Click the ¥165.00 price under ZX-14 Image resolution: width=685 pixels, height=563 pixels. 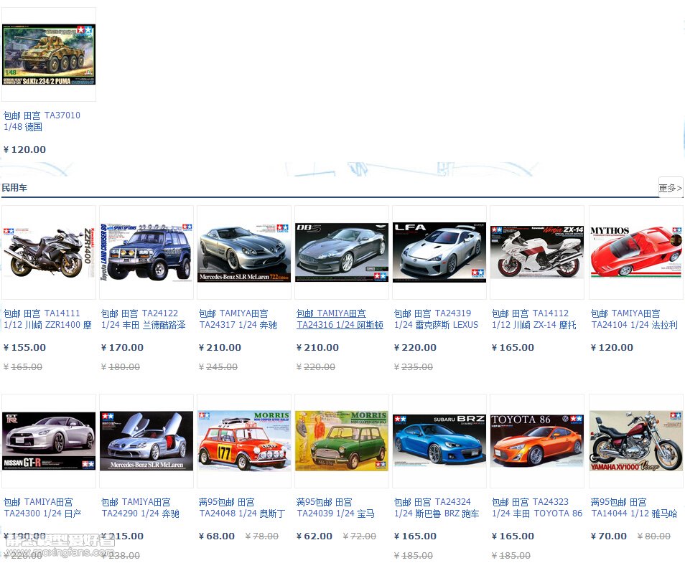click(x=513, y=348)
